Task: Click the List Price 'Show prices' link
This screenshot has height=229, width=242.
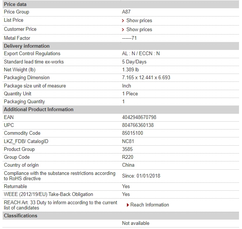Action: click(x=139, y=20)
